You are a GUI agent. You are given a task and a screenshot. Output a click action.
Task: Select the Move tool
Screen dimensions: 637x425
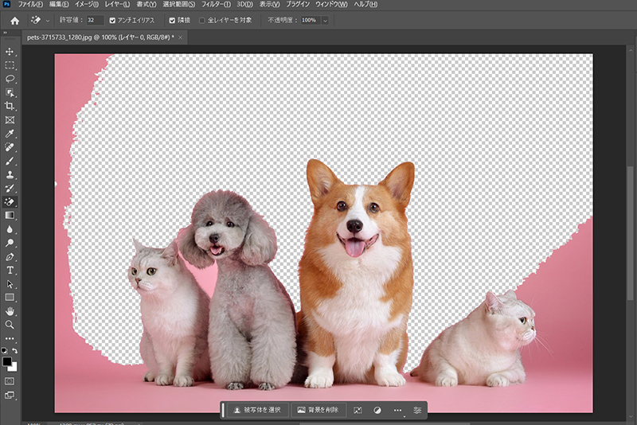(10, 52)
